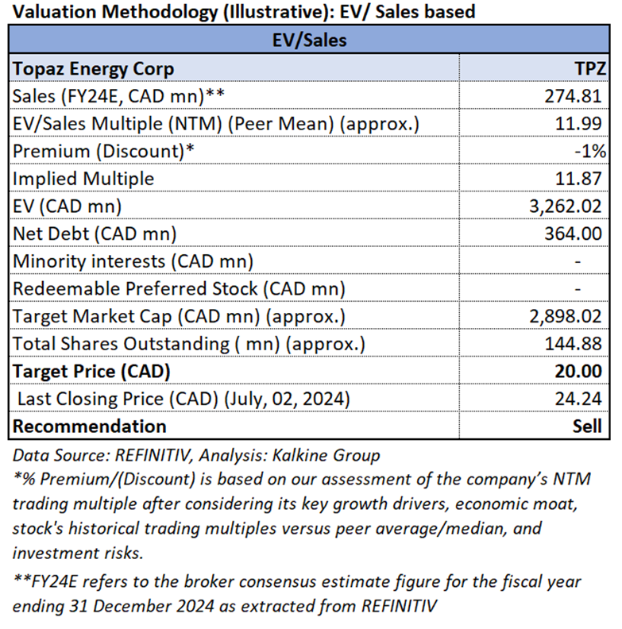Click the Data Source REFINITIV footnote
Viewport: 622px width, 629px height.
point(196,455)
